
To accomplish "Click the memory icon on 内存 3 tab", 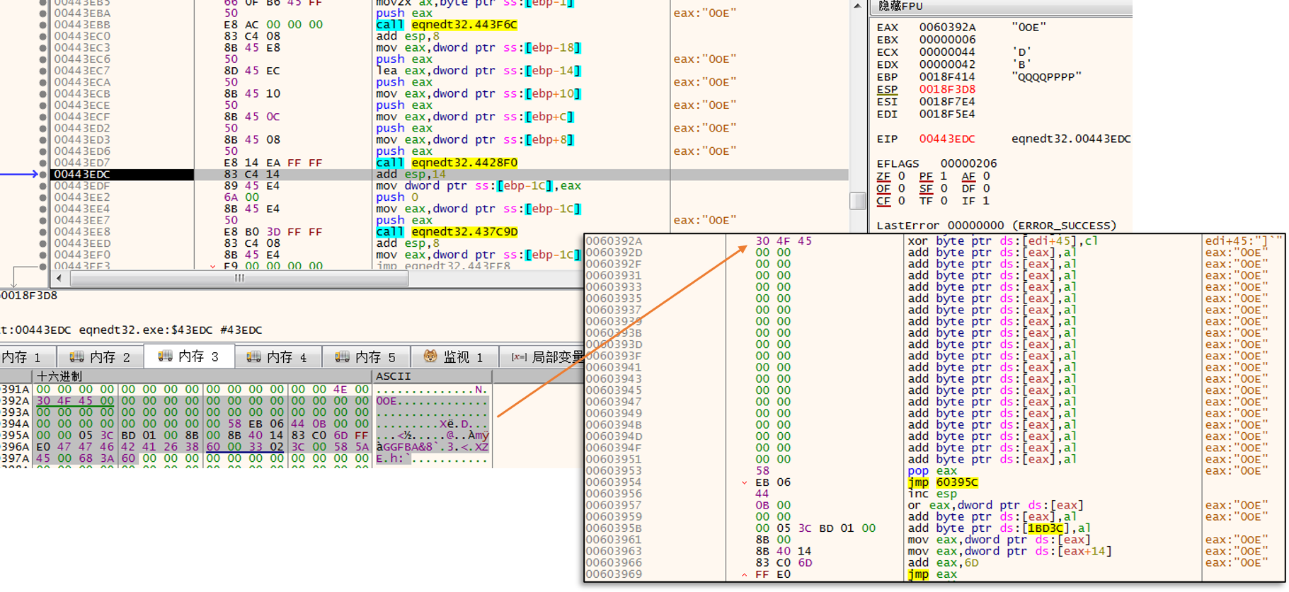I will tap(165, 356).
